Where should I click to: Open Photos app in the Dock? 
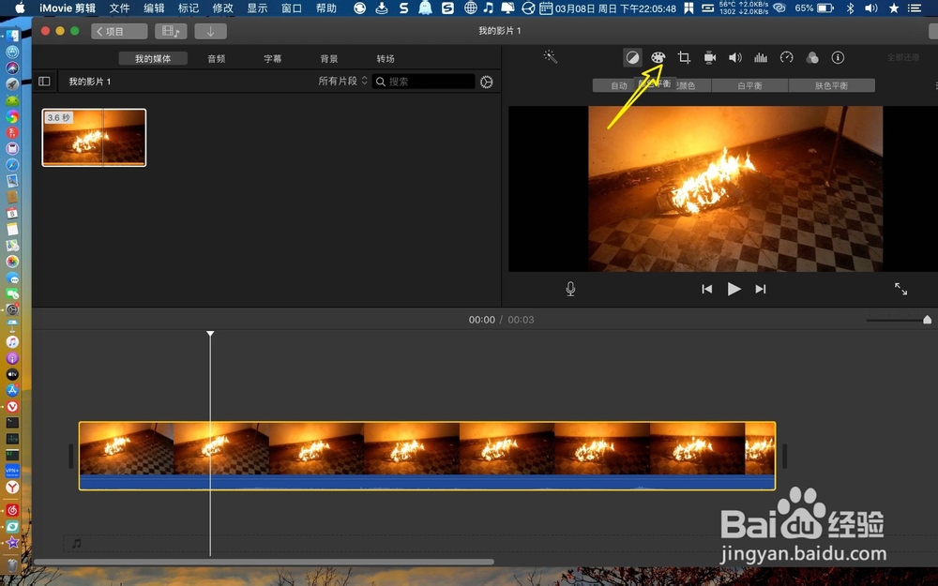12,262
